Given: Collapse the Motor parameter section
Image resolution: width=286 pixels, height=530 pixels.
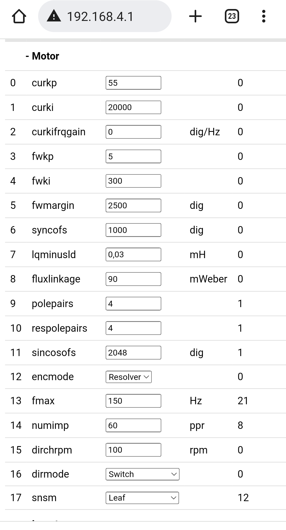Looking at the screenshot, I should coord(42,56).
